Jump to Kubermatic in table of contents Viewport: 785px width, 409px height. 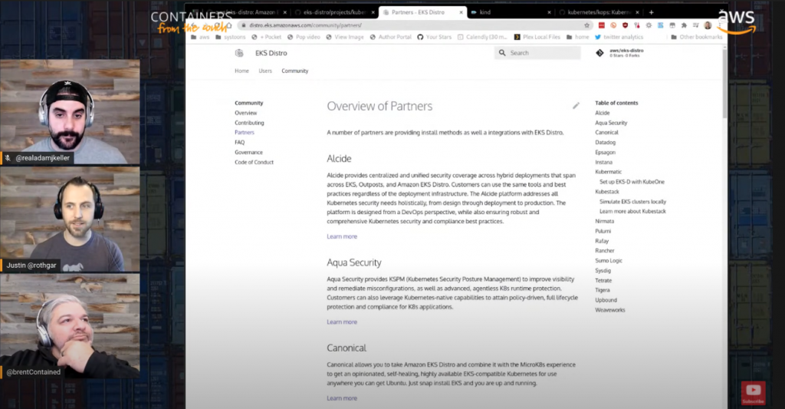coord(608,172)
